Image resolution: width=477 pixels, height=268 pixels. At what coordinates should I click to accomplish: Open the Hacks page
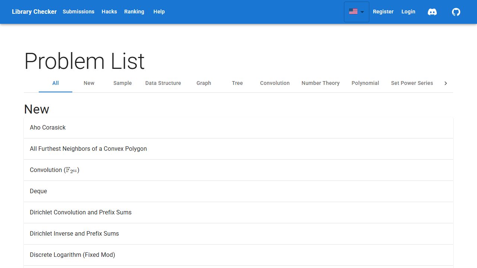[x=109, y=12]
